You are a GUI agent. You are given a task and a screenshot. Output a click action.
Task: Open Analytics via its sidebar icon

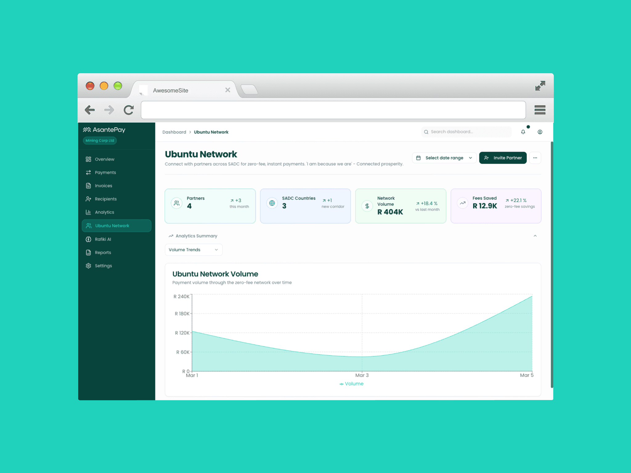[88, 212]
